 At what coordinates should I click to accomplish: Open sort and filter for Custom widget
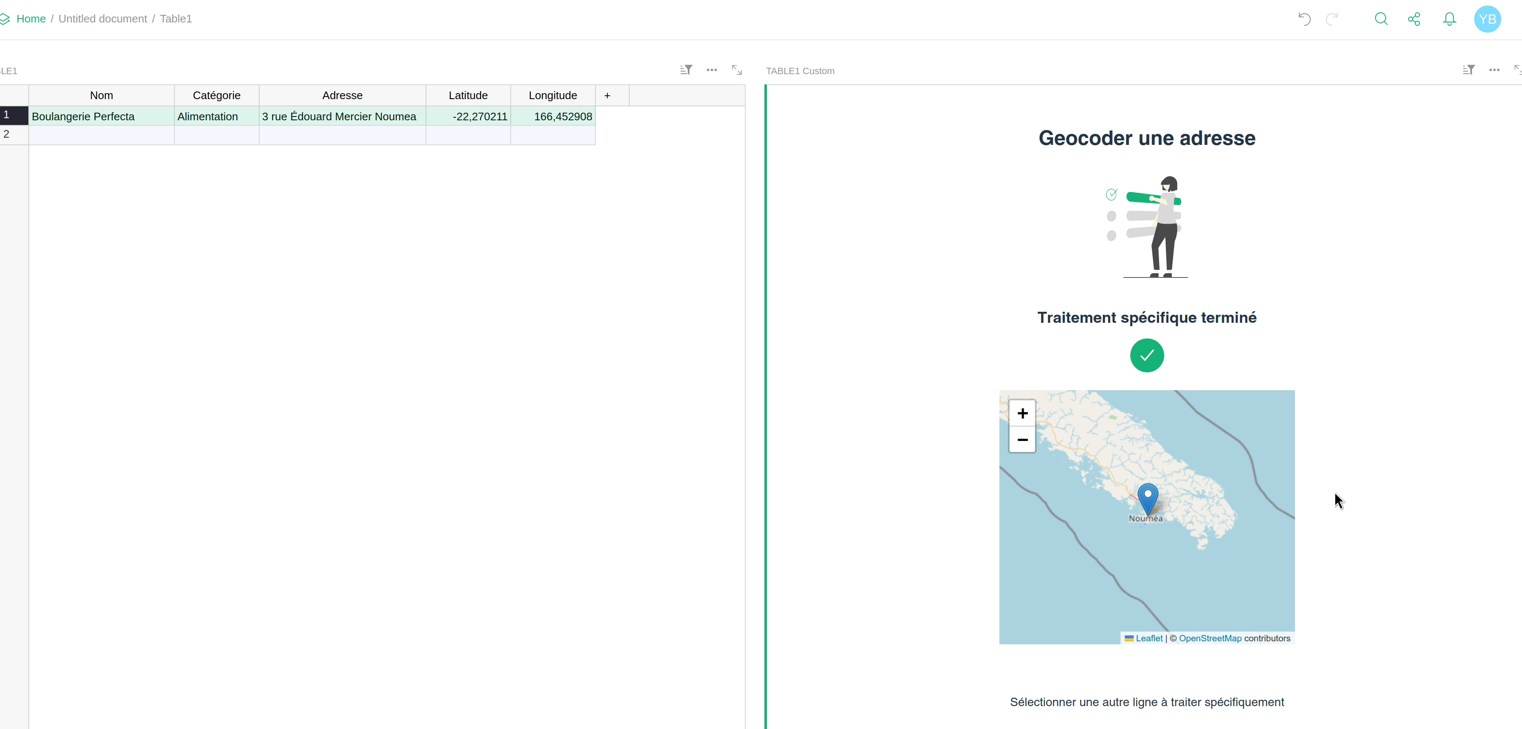[1468, 70]
